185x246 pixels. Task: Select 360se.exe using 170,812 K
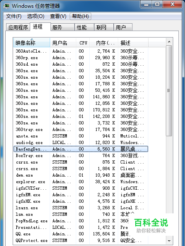tap(81, 110)
